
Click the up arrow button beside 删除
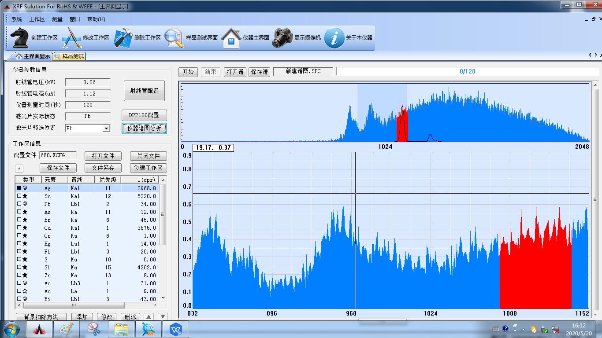tap(149, 317)
